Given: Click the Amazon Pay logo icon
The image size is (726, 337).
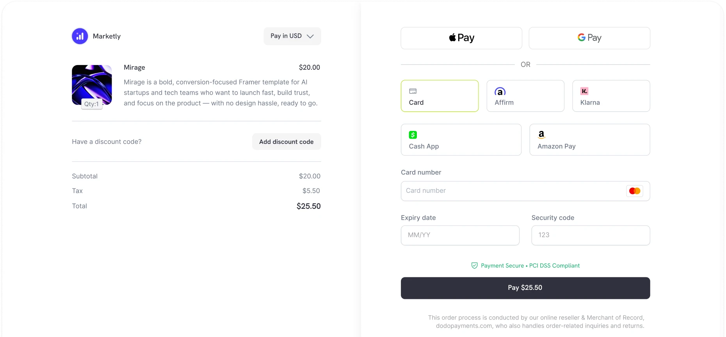Looking at the screenshot, I should coord(541,135).
